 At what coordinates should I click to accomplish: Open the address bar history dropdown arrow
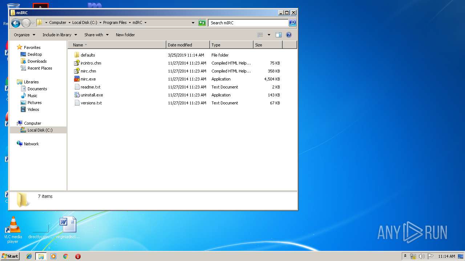pyautogui.click(x=193, y=23)
